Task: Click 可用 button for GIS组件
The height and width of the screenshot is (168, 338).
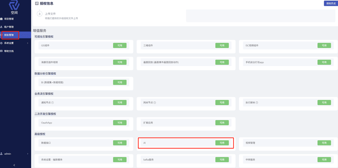Action: coord(120,45)
